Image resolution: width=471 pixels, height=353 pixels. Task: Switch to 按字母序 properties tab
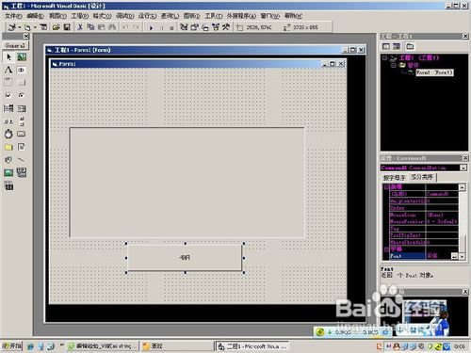coord(394,178)
